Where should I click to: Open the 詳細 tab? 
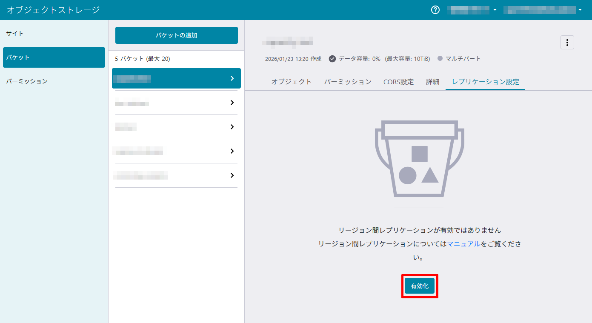432,82
